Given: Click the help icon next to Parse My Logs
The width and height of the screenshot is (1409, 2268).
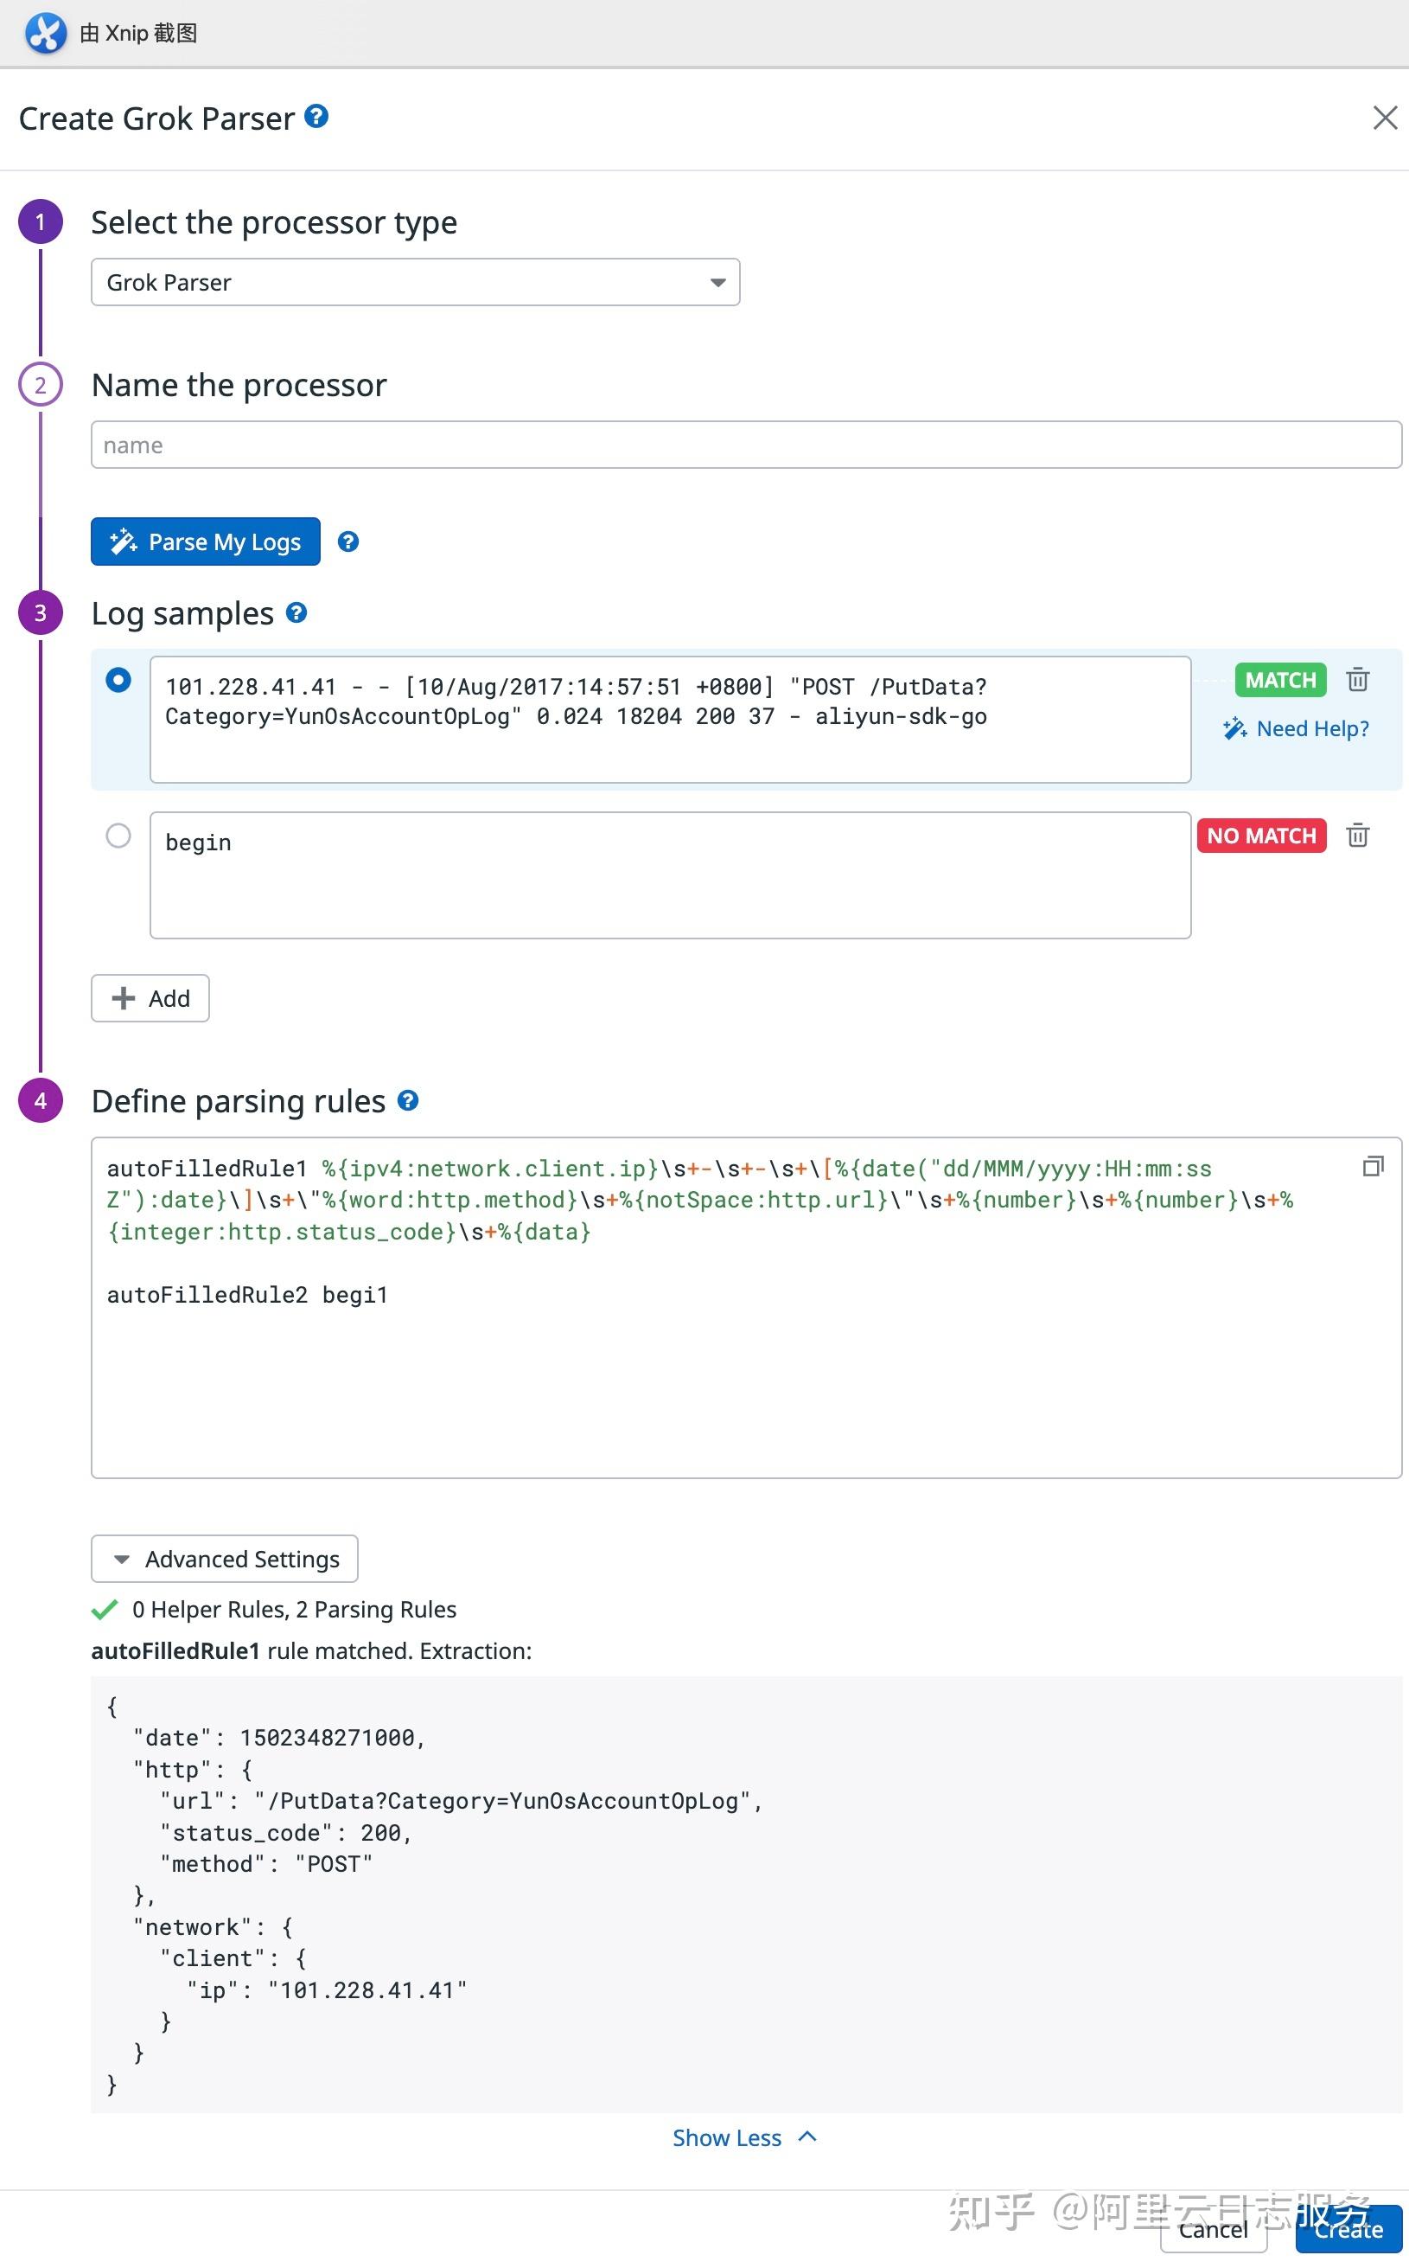Looking at the screenshot, I should [x=347, y=541].
